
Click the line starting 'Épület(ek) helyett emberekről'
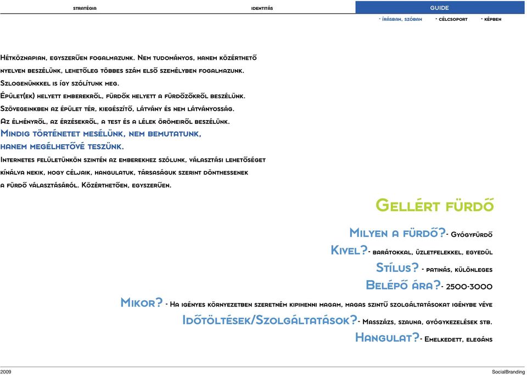[x=122, y=96]
